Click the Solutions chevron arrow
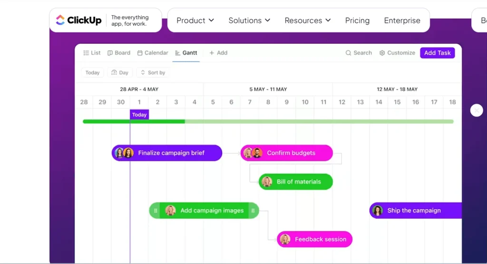Viewport: 487px width, 264px height. [267, 20]
